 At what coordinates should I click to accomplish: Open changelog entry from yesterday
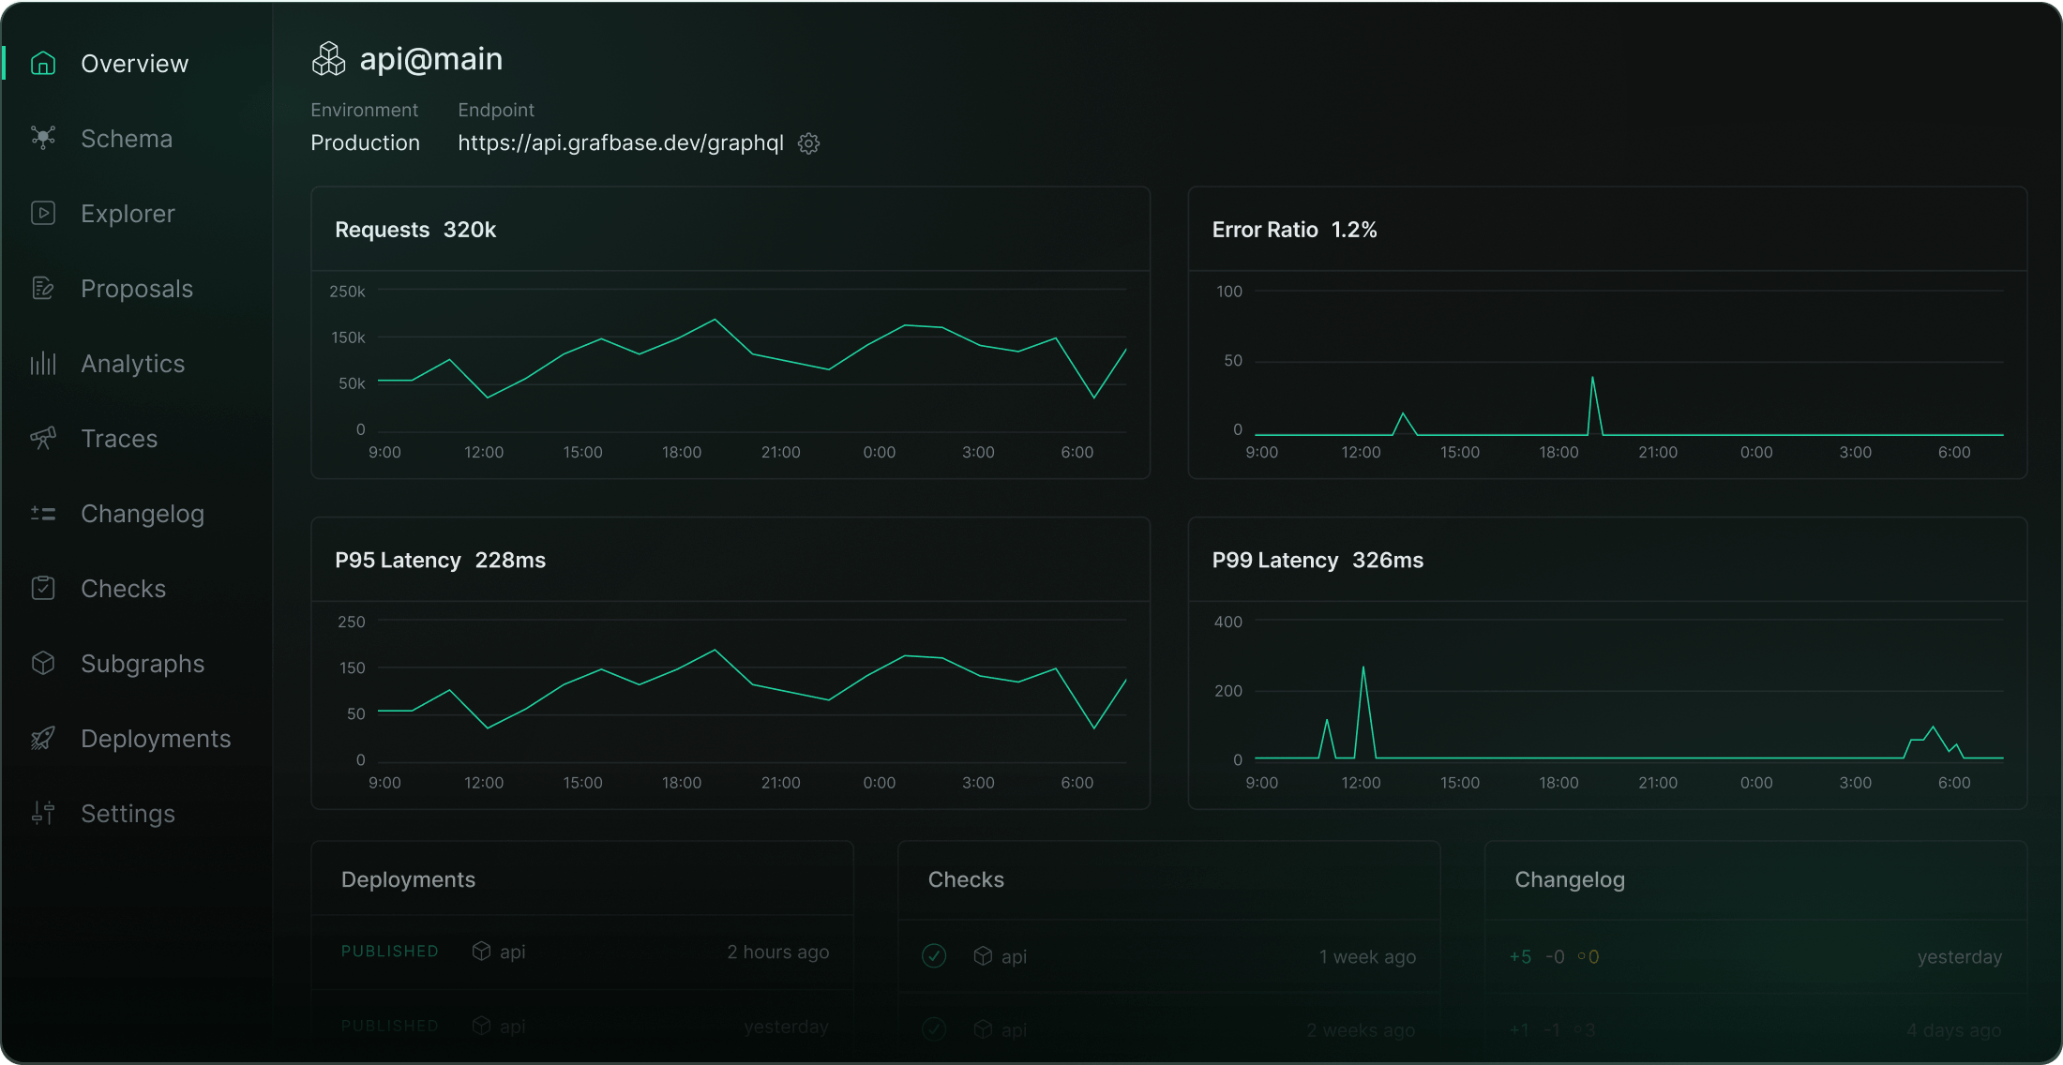click(x=1755, y=956)
